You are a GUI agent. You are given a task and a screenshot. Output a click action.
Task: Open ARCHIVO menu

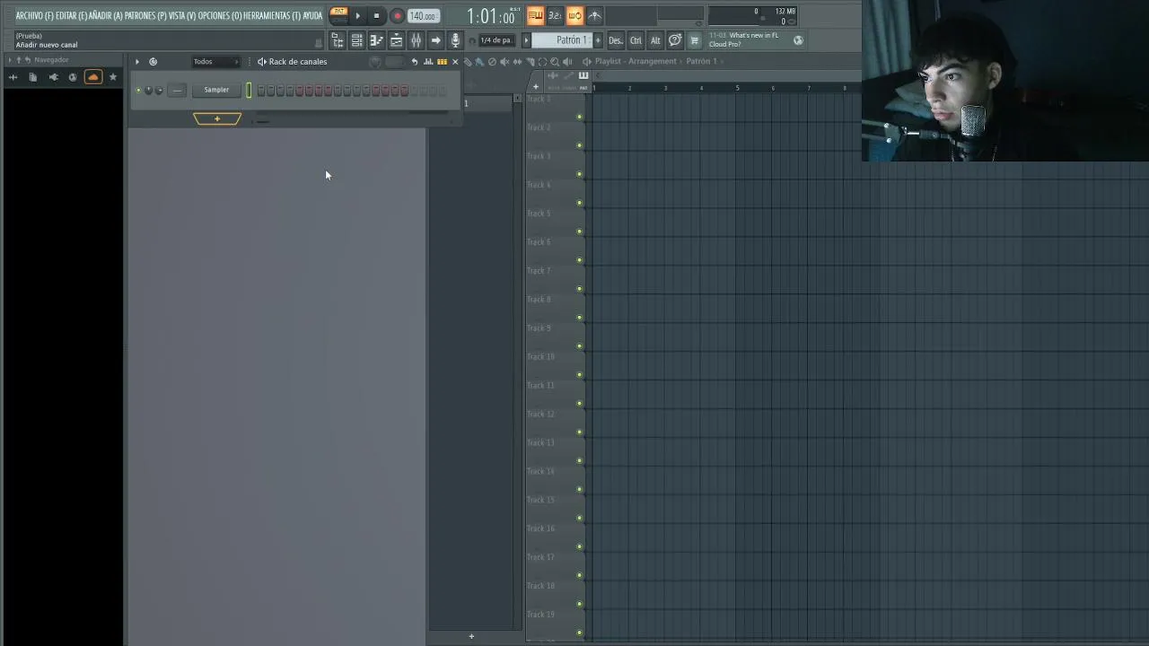tap(34, 16)
